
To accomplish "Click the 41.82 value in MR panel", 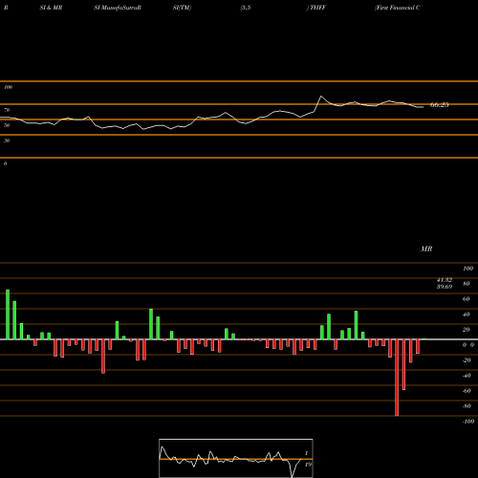I will (x=445, y=280).
